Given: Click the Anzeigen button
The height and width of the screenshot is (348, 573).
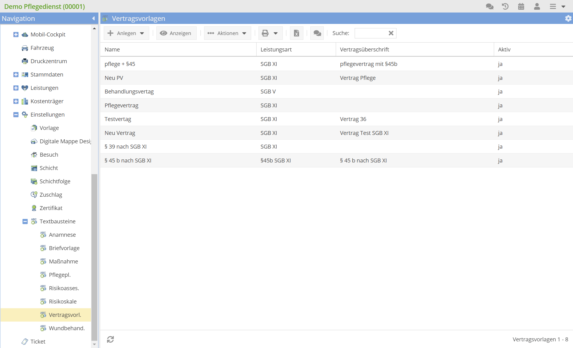Looking at the screenshot, I should pyautogui.click(x=177, y=33).
